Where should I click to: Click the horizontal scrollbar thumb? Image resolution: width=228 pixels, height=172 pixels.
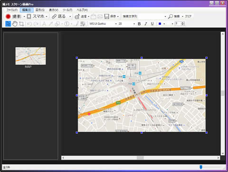(140, 158)
